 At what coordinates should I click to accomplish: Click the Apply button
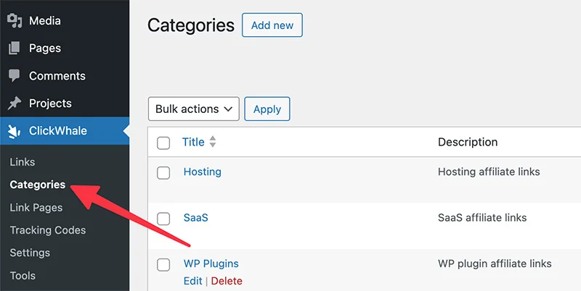click(267, 109)
